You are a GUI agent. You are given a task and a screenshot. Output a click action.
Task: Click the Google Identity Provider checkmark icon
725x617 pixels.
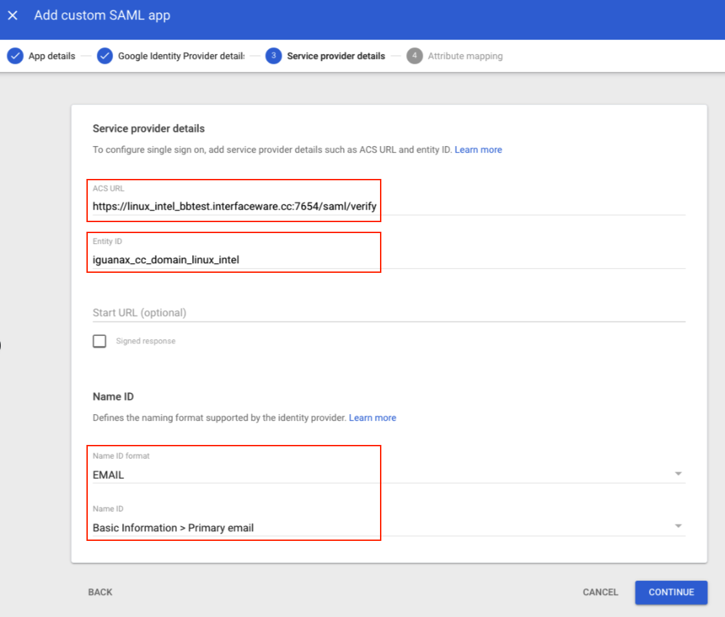click(105, 56)
